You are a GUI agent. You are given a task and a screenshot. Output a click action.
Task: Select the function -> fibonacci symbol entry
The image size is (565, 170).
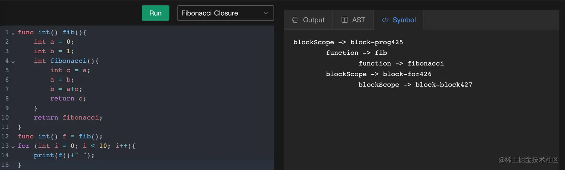point(401,63)
